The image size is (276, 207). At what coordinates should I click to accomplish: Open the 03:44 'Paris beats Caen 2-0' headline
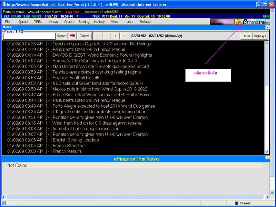89,100
